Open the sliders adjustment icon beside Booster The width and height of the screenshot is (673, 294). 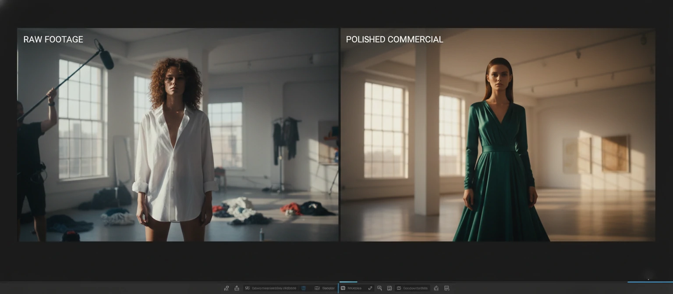tap(317, 288)
